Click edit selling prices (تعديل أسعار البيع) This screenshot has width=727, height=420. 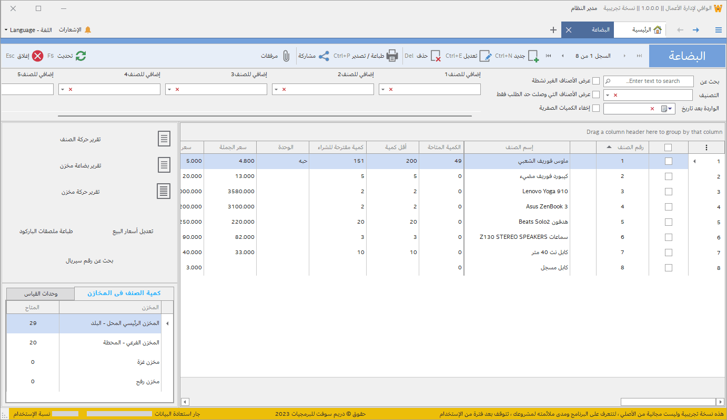click(133, 231)
